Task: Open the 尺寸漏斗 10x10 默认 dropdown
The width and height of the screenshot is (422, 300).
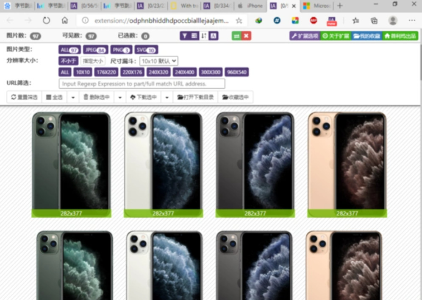Action: (159, 61)
